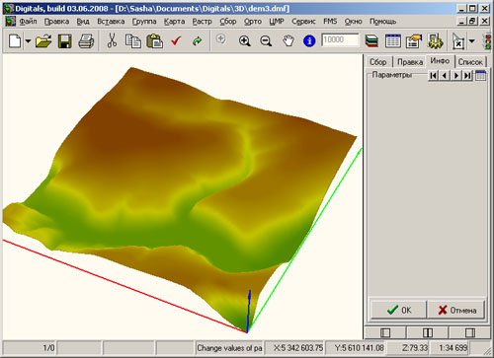Screen dimensions: 494x358
Task: Expand dropdown arrow beside the cursor tool
Action: (471, 41)
